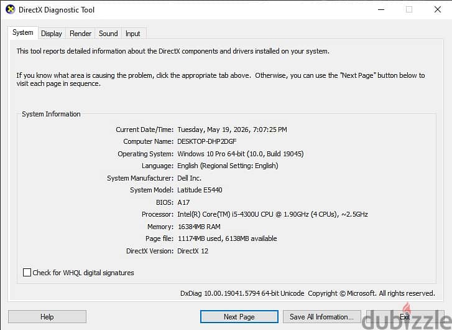
Task: Click the DirectX 12 version value
Action: [193, 251]
